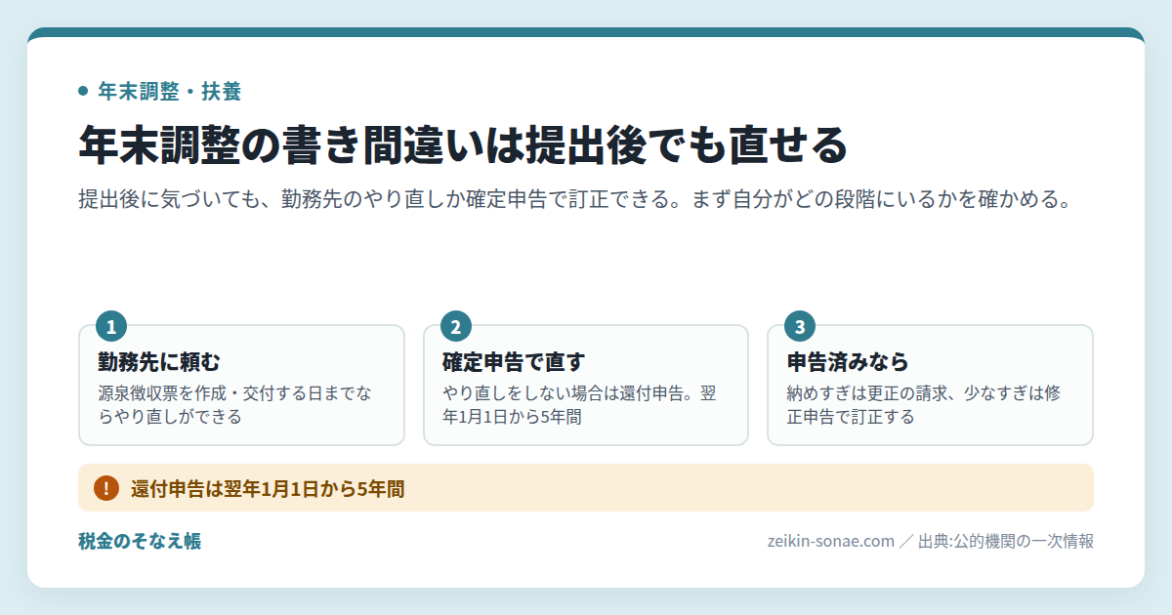Click the subtitle starting 提出後に気づいても
This screenshot has height=615, width=1172.
coord(576,200)
